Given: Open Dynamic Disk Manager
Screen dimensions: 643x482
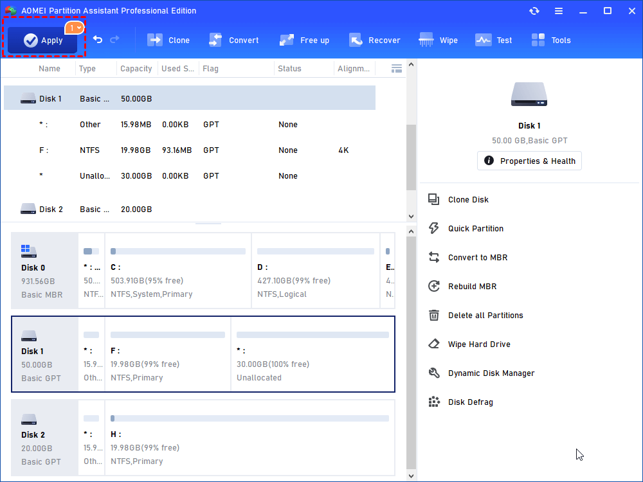Looking at the screenshot, I should 491,373.
